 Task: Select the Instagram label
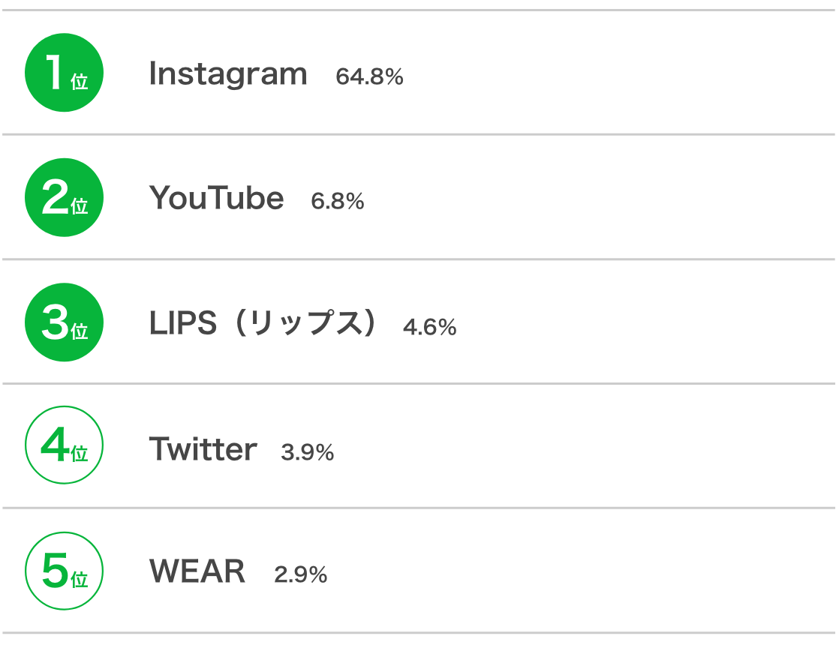(x=228, y=74)
